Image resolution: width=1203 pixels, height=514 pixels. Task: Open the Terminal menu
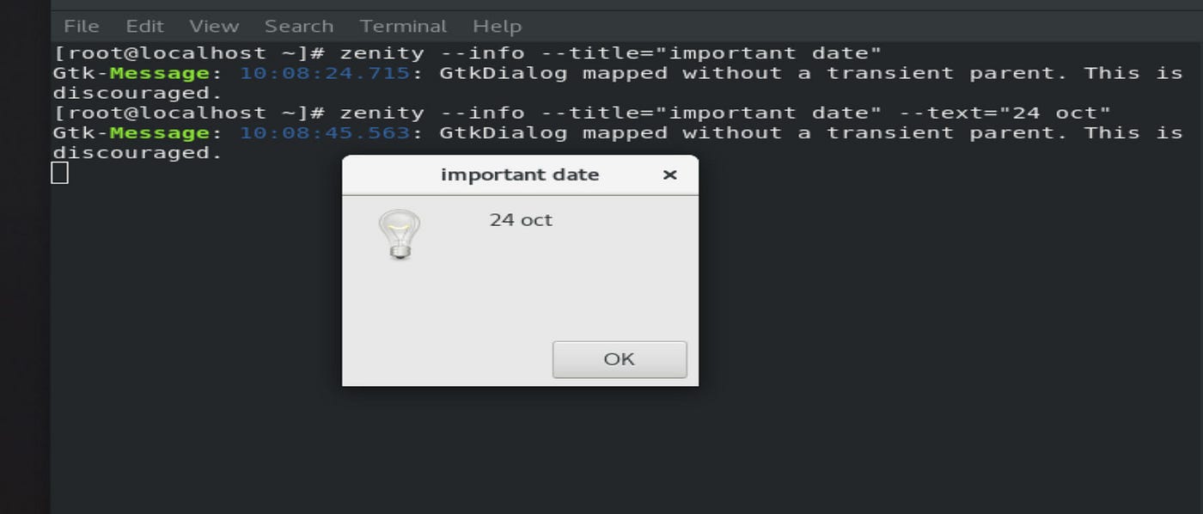pyautogui.click(x=403, y=26)
